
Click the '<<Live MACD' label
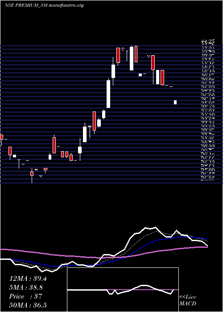(x=188, y=300)
